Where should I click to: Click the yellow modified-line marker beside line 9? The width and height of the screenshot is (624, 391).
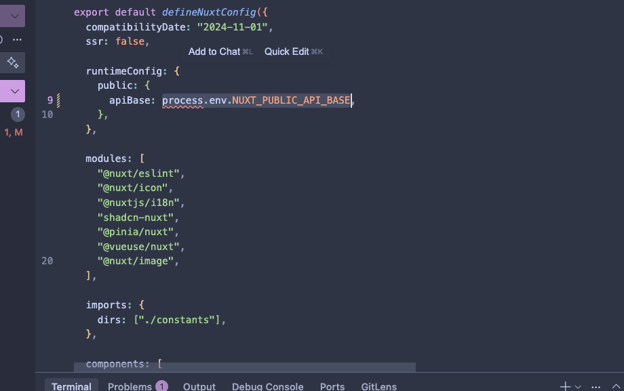pyautogui.click(x=60, y=100)
